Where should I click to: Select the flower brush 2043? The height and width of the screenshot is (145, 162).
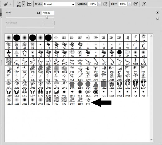tap(120, 77)
